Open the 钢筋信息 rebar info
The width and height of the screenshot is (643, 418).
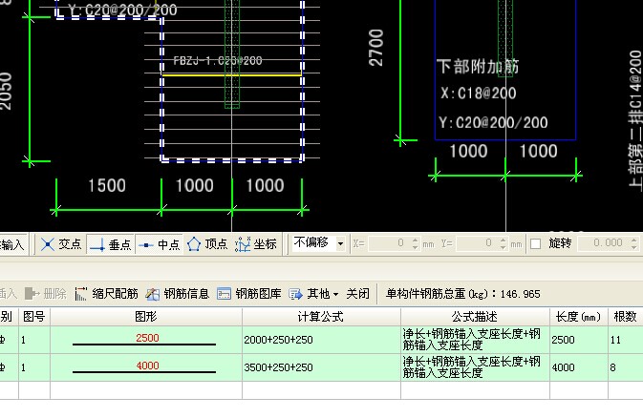pyautogui.click(x=178, y=293)
